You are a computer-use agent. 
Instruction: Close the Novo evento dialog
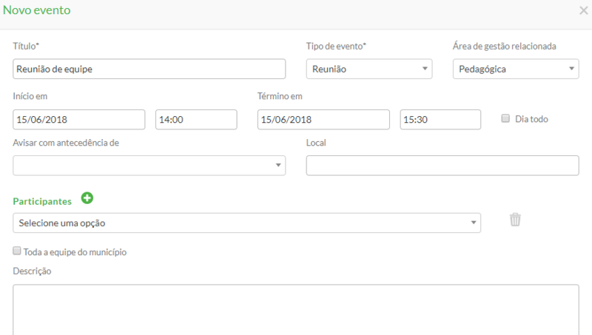point(582,10)
